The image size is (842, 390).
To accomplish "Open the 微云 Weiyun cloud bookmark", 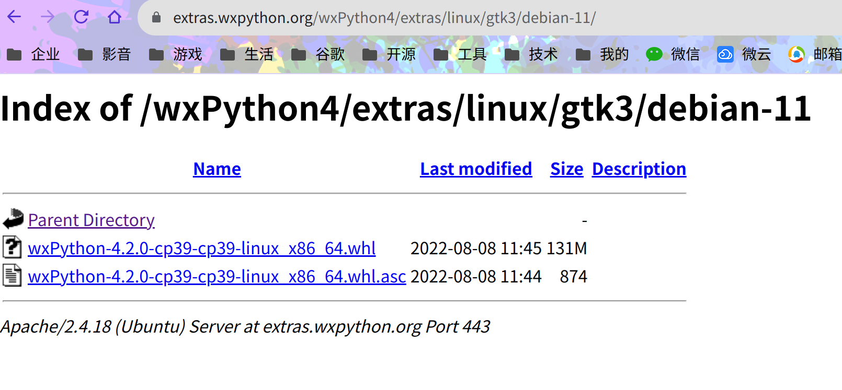I will pyautogui.click(x=744, y=54).
